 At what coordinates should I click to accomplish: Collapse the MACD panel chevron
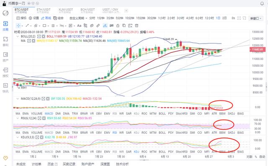pos(18,99)
